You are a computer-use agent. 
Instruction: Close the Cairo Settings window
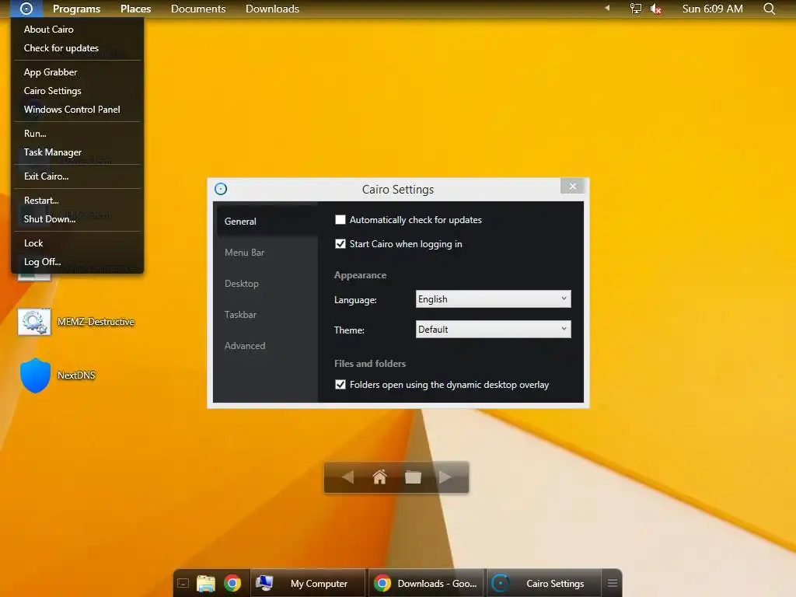point(573,187)
